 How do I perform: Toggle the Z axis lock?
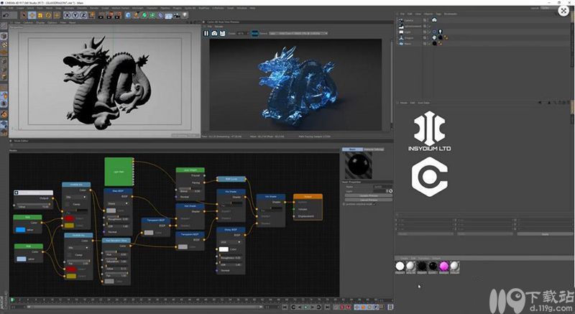coord(83,15)
